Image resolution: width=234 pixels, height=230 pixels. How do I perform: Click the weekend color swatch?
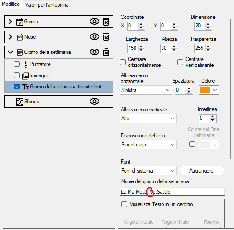(205, 145)
